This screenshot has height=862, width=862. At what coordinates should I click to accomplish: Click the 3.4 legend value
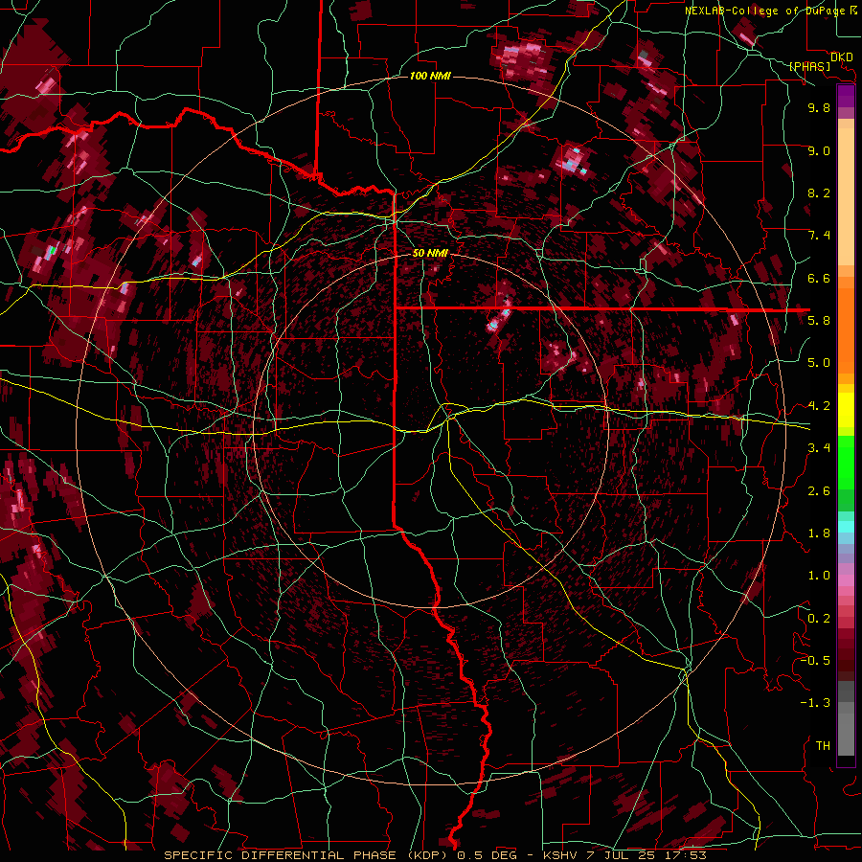tap(819, 448)
